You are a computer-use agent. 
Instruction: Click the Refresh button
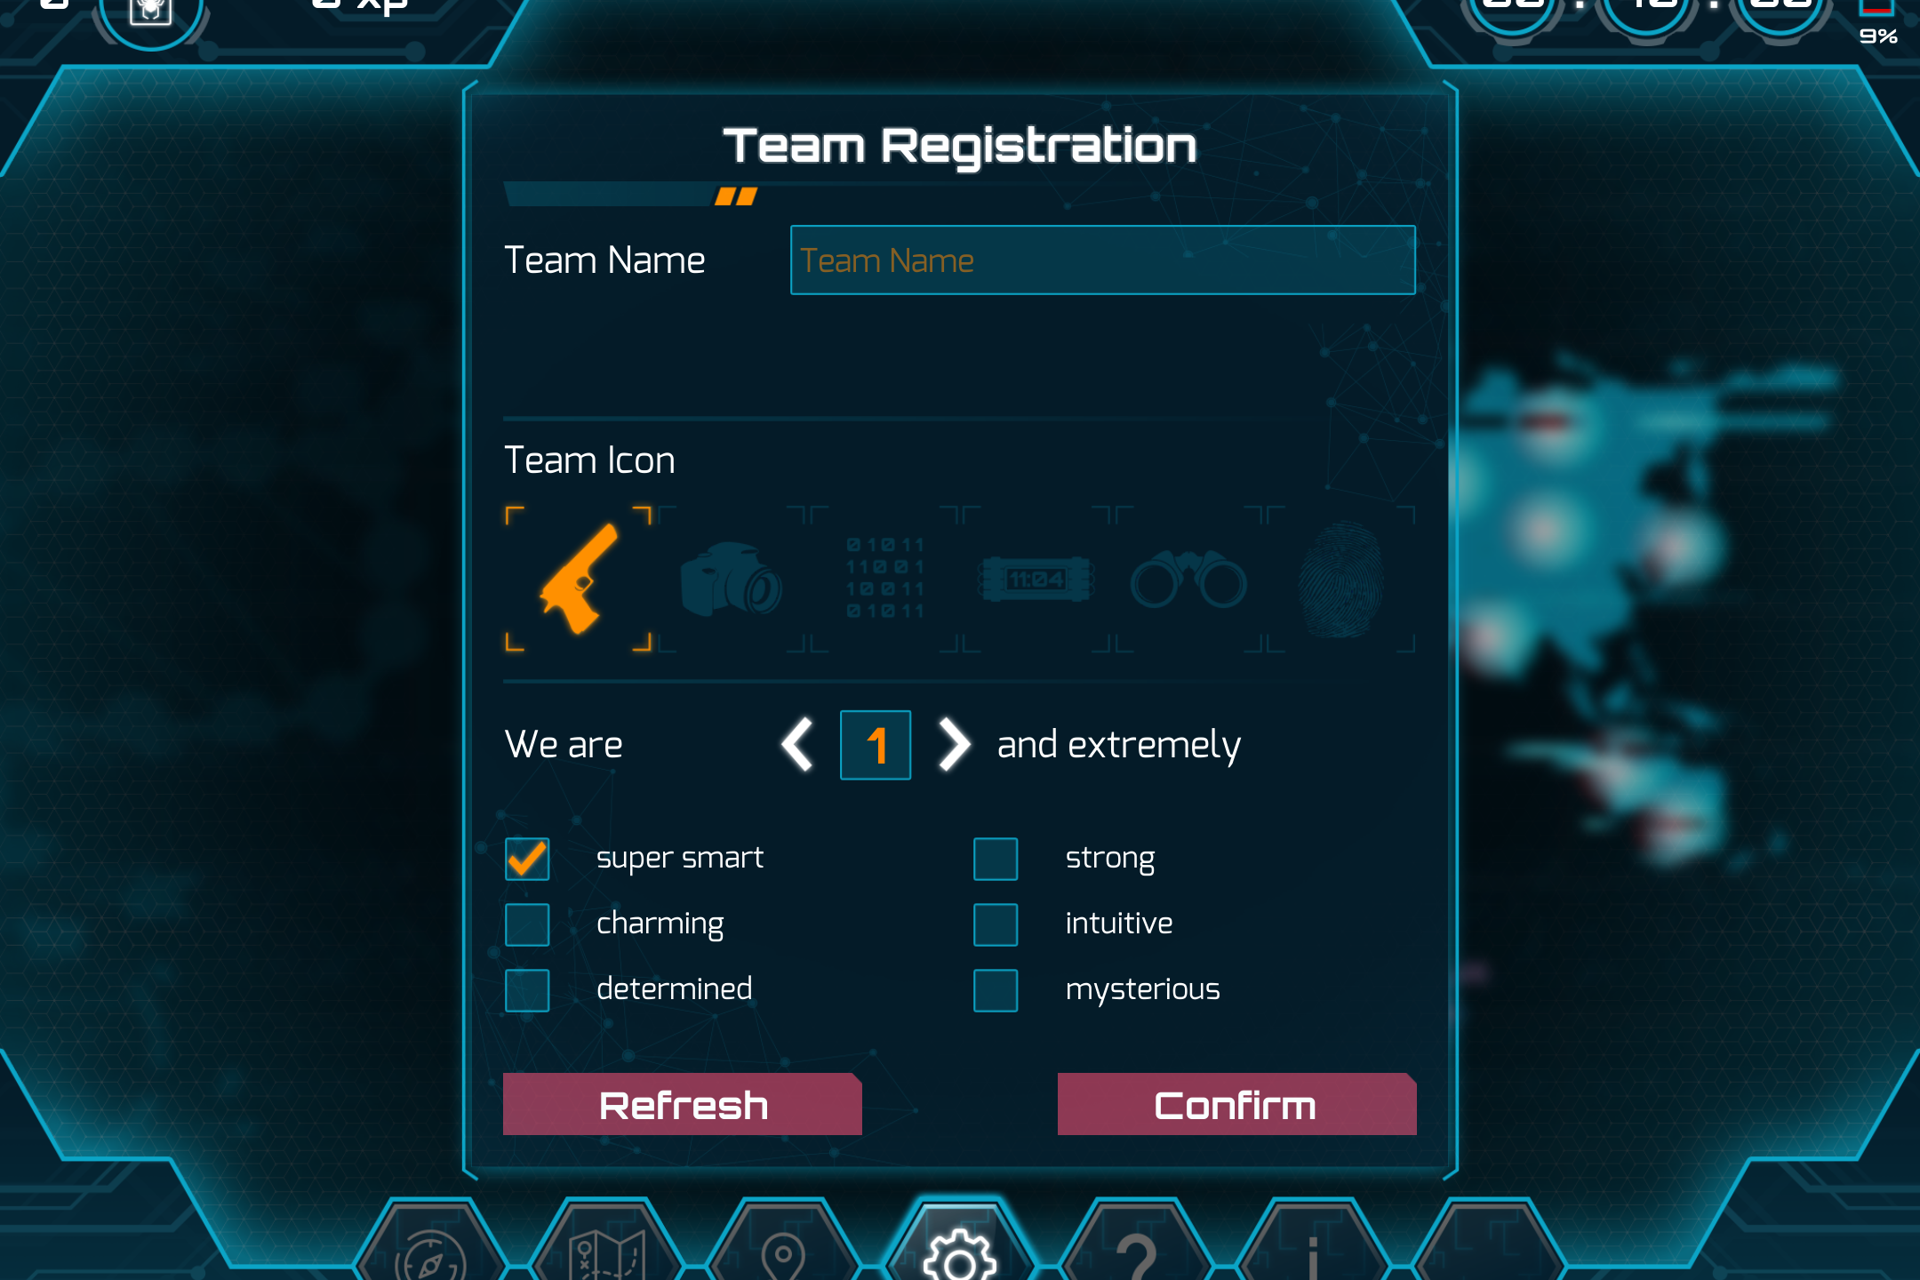683,1104
